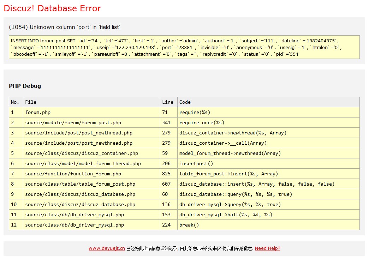Select discuz_database.php file cell in row 10
This screenshot has height=259, width=381.
coord(91,204)
